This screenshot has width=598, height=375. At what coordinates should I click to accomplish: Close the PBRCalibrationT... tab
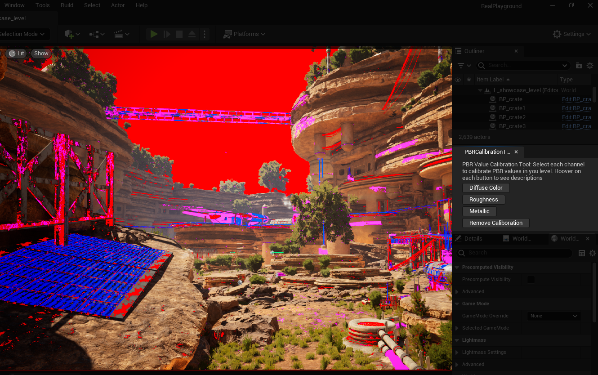516,152
